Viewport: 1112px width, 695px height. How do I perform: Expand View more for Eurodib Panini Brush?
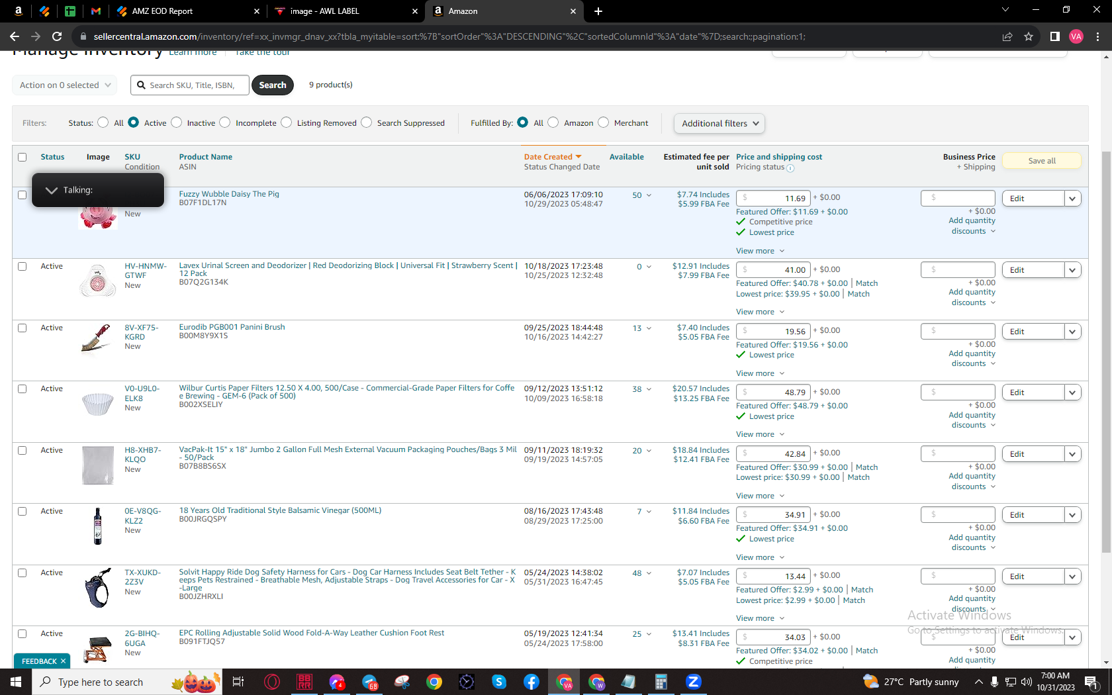tap(760, 373)
